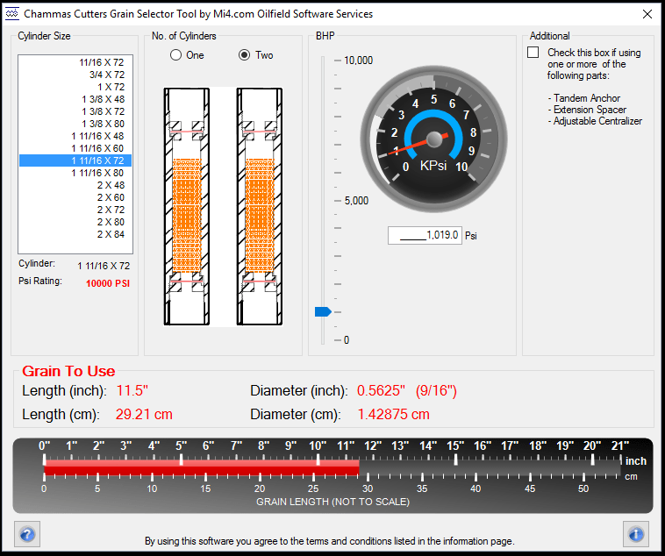Click the red grain length bar
The width and height of the screenshot is (665, 556).
202,467
